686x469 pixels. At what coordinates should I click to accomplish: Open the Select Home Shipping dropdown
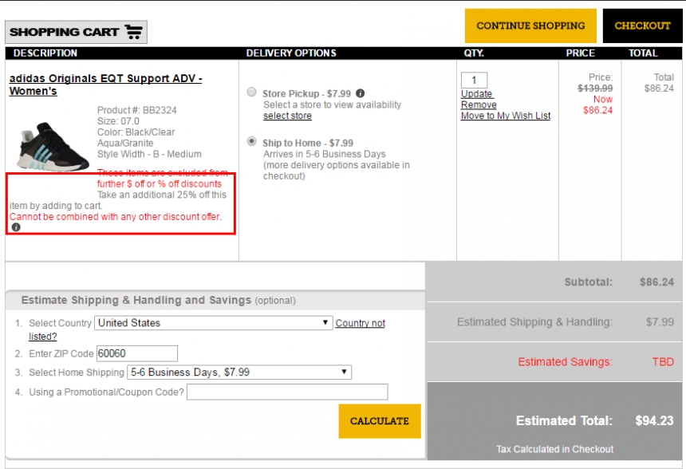[239, 372]
